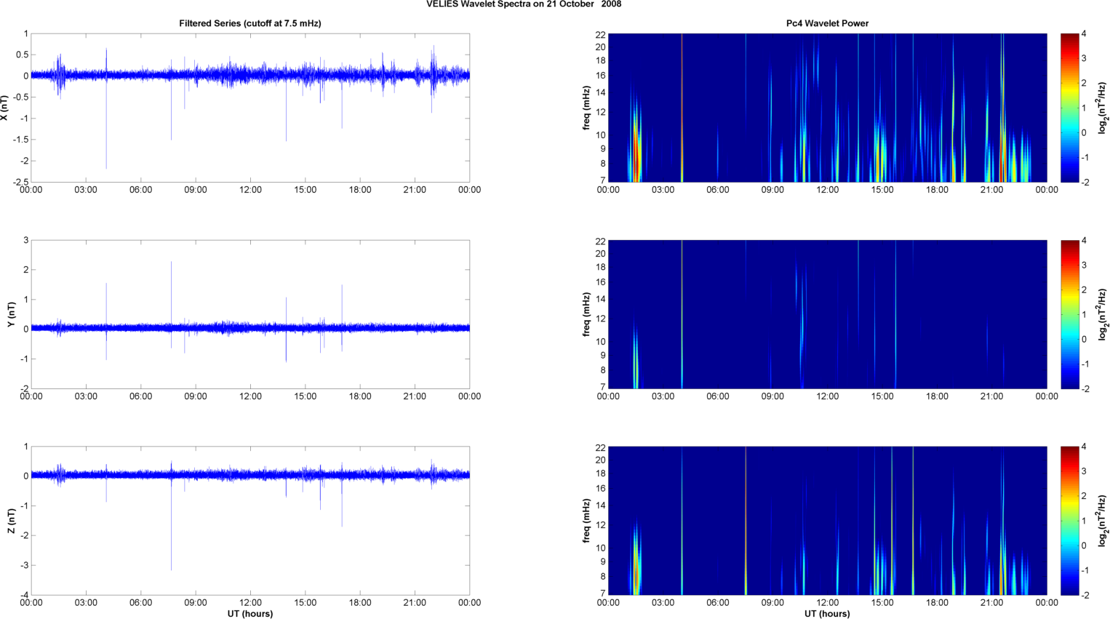Screen dimensions: 1110x619
Task: Click the X (nT) axis label
Action: point(5,108)
